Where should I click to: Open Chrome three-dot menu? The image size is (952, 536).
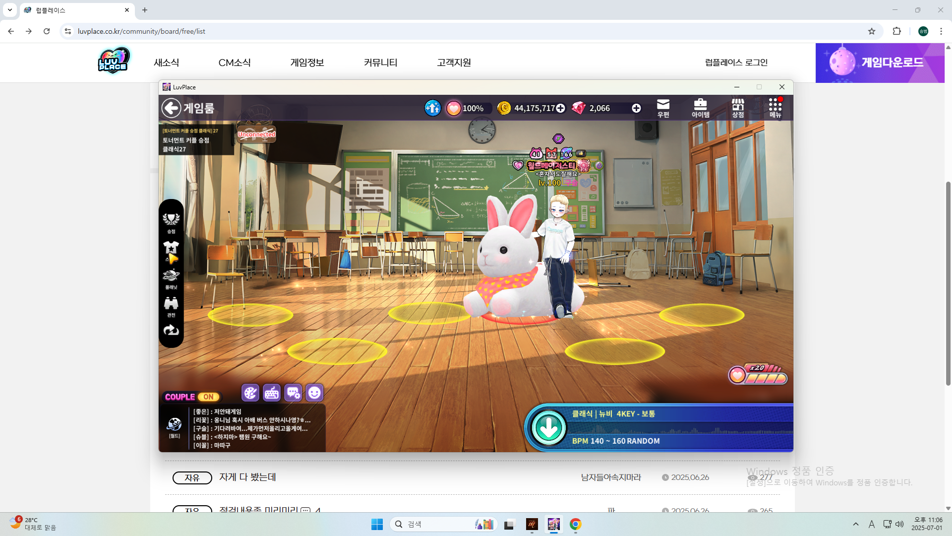[x=941, y=31]
